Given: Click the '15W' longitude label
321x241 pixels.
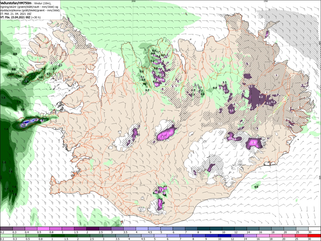Looking at the screenshot, I should (266, 1).
